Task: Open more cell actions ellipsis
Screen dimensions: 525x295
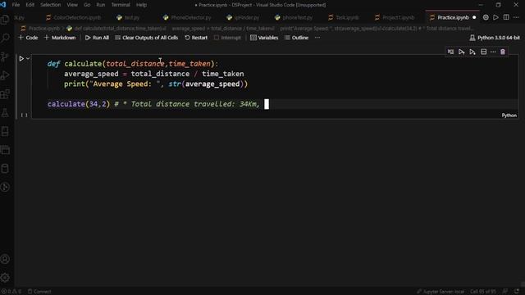Action: coord(493,52)
